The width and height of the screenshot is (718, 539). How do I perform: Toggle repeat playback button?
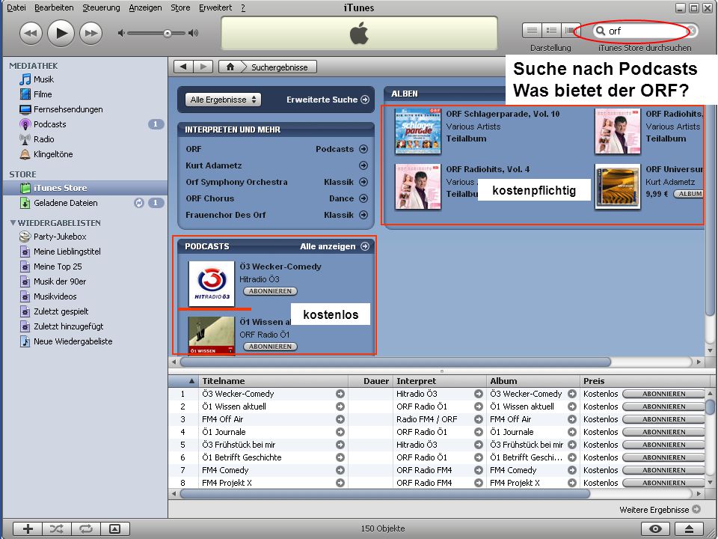pyautogui.click(x=85, y=529)
